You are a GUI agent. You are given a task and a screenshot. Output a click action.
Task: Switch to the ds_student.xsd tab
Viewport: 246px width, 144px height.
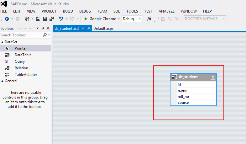tap(67, 29)
